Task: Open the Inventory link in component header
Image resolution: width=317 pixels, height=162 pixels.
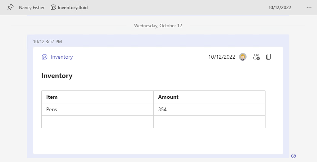Action: click(x=62, y=57)
